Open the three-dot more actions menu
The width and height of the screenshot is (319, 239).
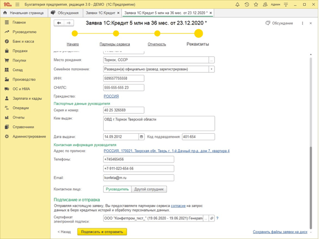303,23
